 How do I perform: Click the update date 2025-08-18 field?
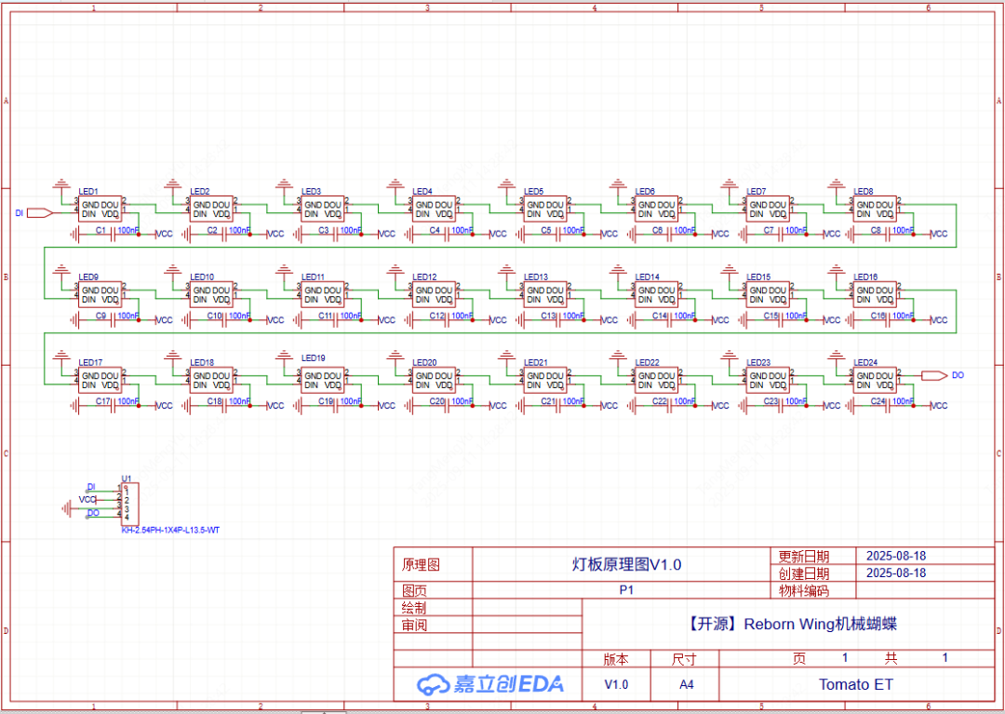point(895,556)
